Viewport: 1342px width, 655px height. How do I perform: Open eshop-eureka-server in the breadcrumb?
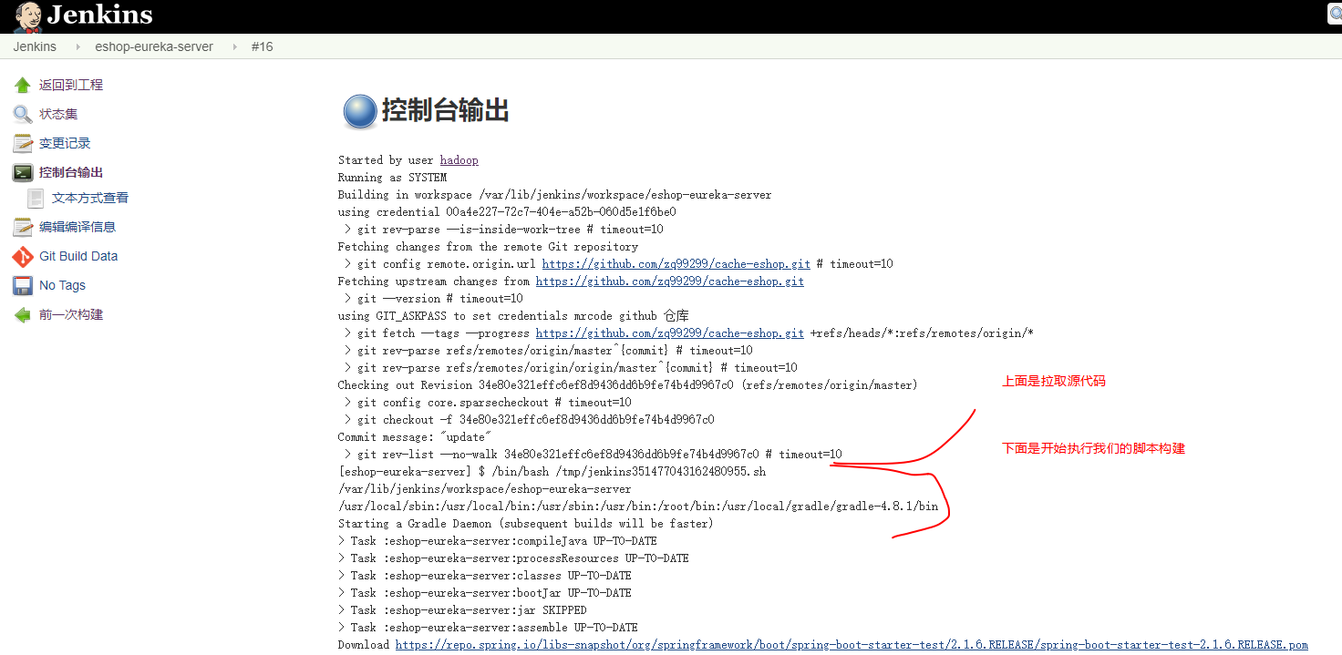154,46
